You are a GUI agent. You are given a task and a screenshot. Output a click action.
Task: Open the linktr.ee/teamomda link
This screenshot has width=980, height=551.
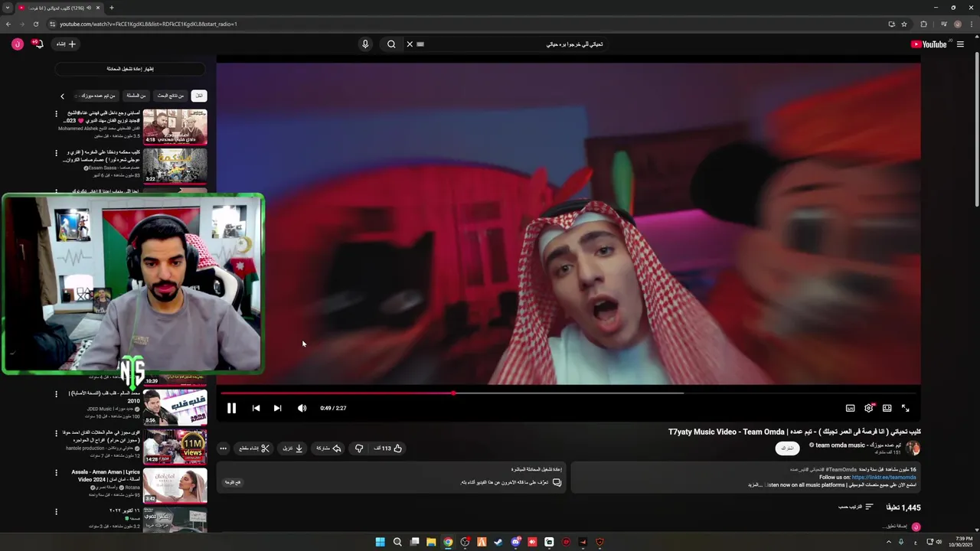click(x=884, y=477)
